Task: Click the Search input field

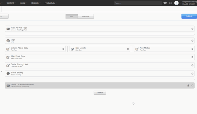Action: (x=138, y=3)
